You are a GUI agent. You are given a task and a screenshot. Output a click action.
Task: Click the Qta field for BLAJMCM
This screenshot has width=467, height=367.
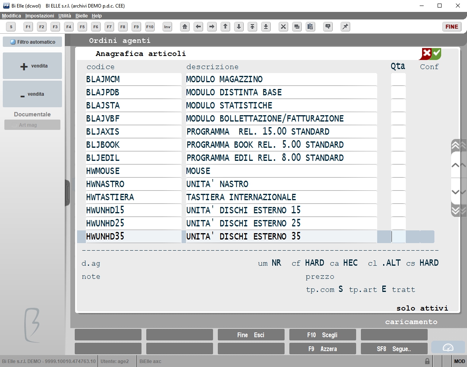[x=398, y=79]
